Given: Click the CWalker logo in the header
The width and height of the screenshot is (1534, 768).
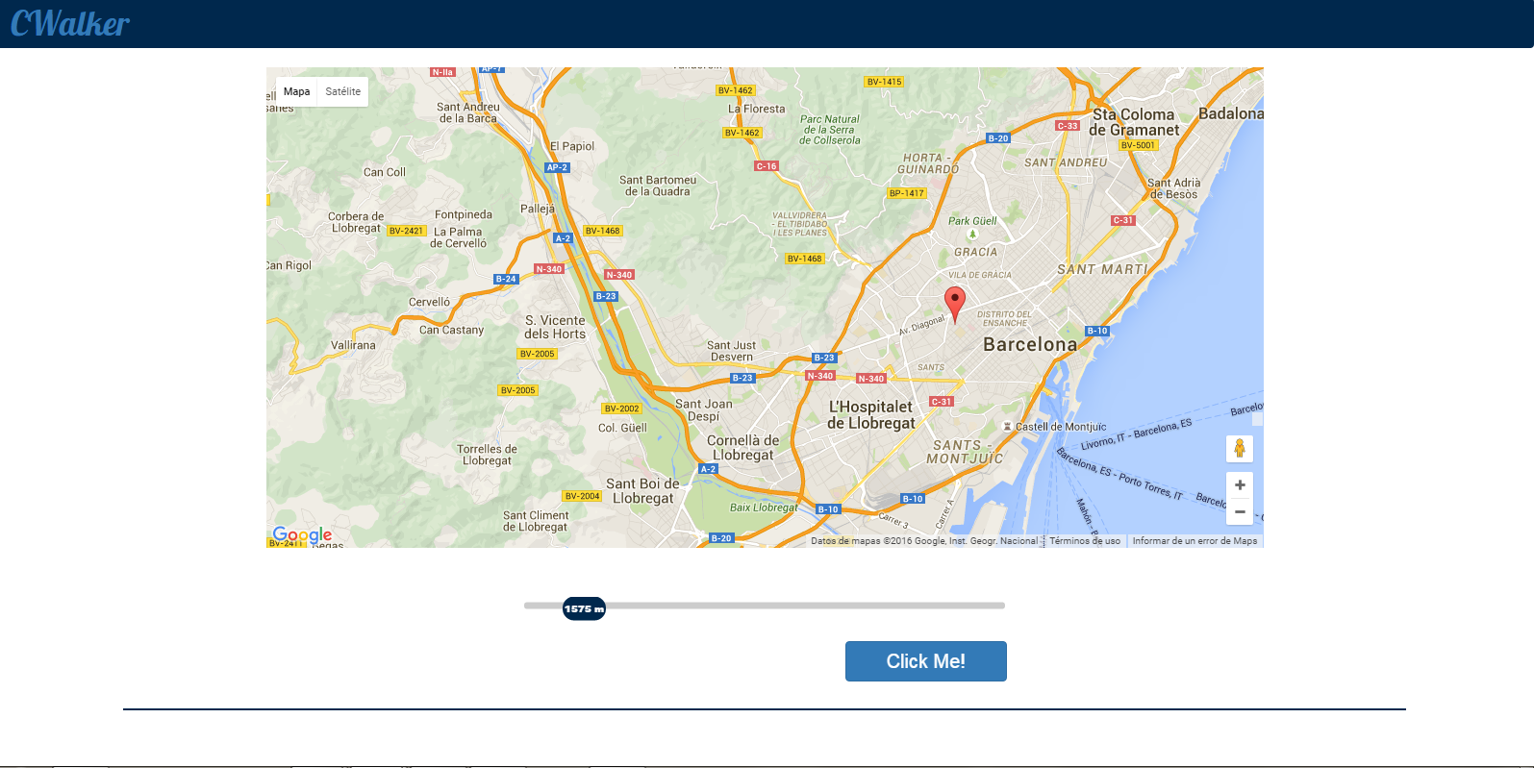Looking at the screenshot, I should click(69, 23).
